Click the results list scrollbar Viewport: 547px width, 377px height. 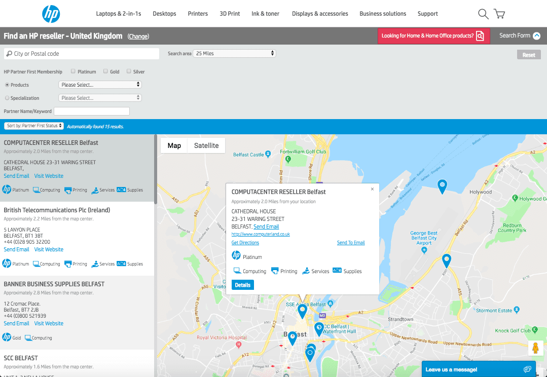[156, 169]
